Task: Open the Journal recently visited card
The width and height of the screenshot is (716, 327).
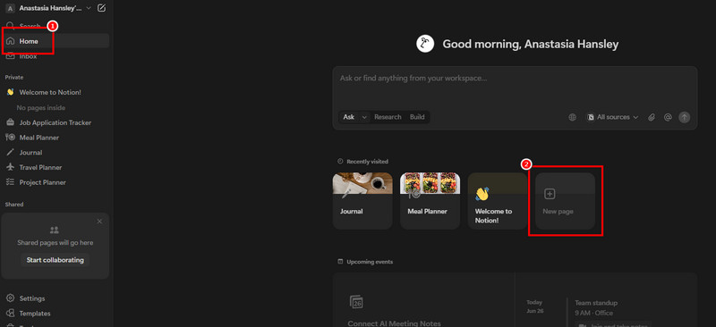Action: (362, 201)
